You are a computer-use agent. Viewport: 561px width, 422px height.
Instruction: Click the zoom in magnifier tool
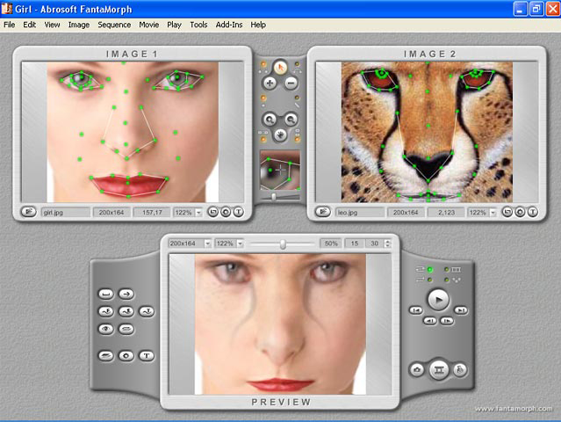[x=270, y=118]
